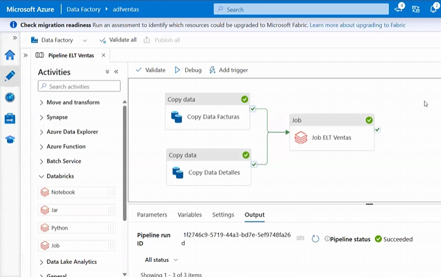Open the notifications bell icon

(433, 9)
